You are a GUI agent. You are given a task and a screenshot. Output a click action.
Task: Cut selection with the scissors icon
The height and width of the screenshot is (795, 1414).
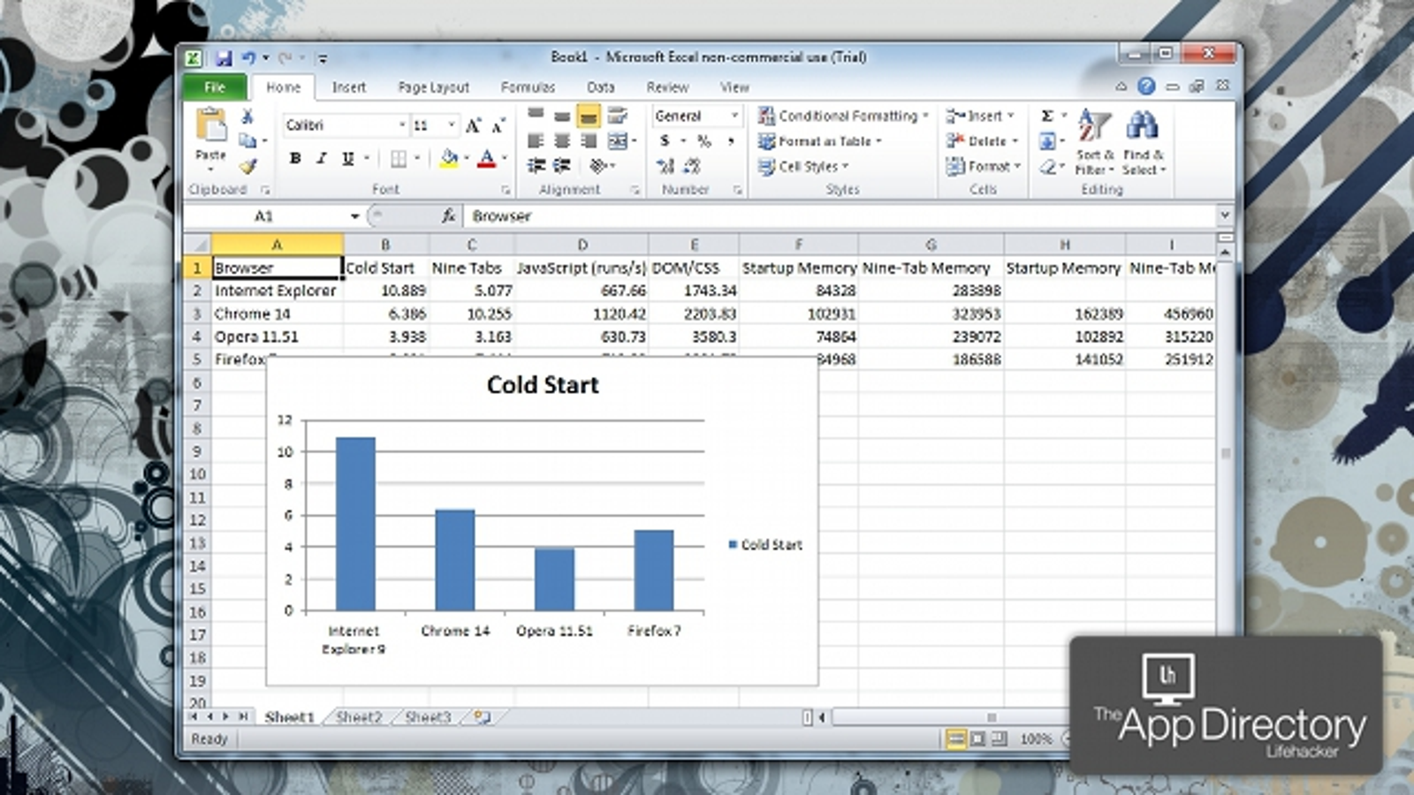click(x=247, y=117)
